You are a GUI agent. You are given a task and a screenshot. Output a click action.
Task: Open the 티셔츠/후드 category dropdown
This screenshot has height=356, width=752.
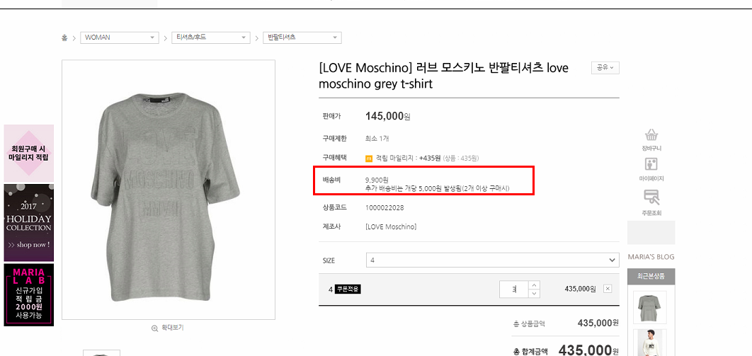(x=211, y=38)
